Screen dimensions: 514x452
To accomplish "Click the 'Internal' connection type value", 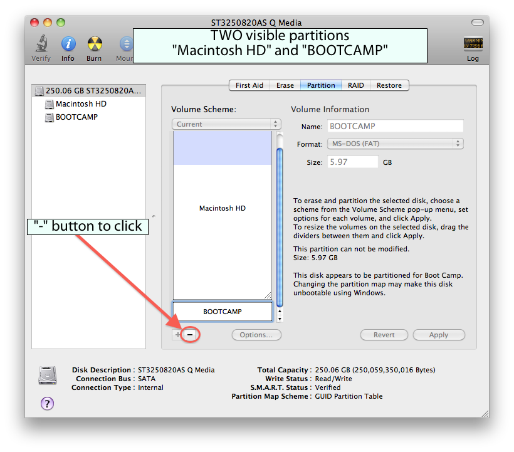I will tap(150, 387).
